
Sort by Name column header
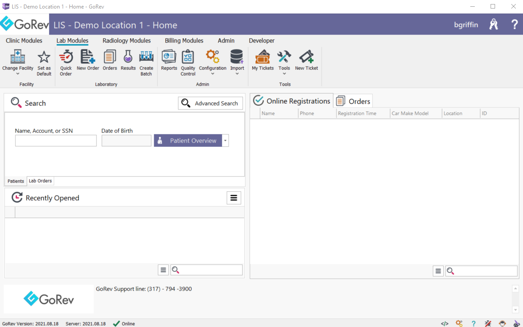pyautogui.click(x=279, y=114)
